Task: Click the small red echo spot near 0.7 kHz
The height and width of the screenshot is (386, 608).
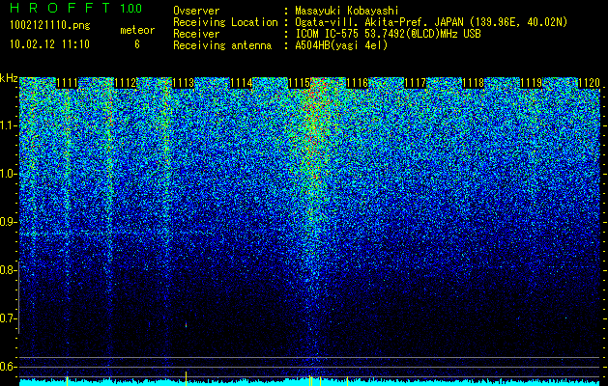Action: click(x=187, y=325)
